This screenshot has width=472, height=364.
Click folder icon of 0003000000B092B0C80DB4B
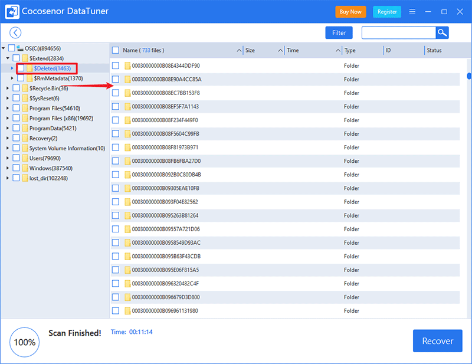(127, 175)
